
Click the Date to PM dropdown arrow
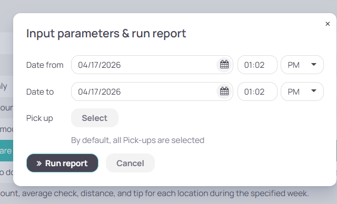[x=314, y=91]
